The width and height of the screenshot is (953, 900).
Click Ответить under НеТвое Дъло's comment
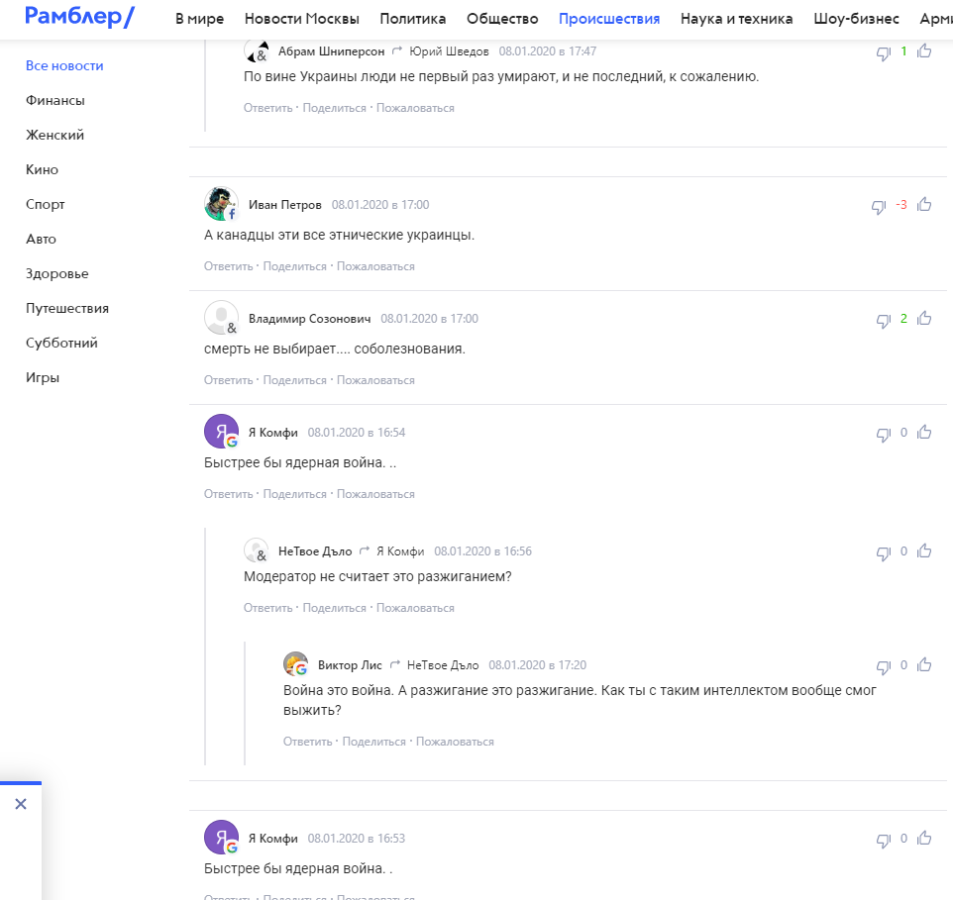pos(268,608)
